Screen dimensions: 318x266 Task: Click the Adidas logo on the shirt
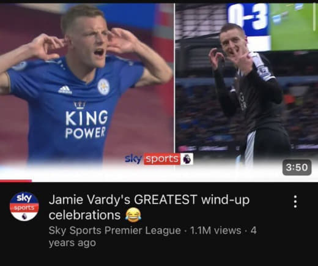pyautogui.click(x=65, y=90)
